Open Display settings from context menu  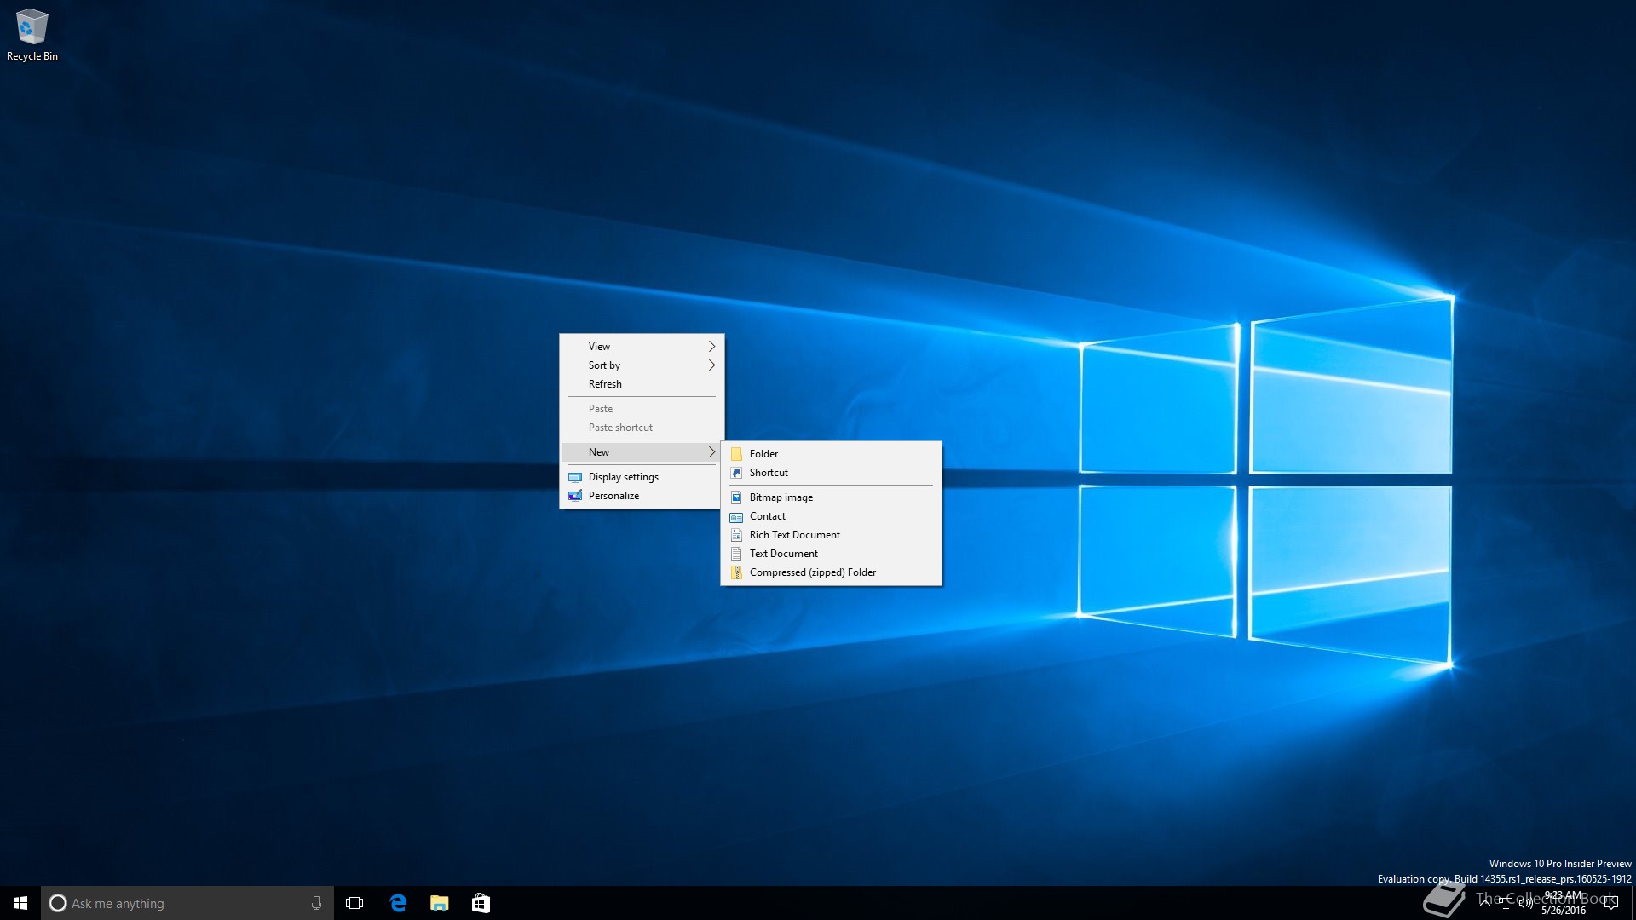623,477
